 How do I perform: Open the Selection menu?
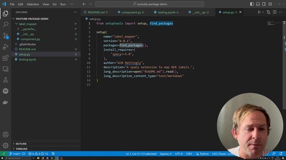pyautogui.click(x=33, y=4)
